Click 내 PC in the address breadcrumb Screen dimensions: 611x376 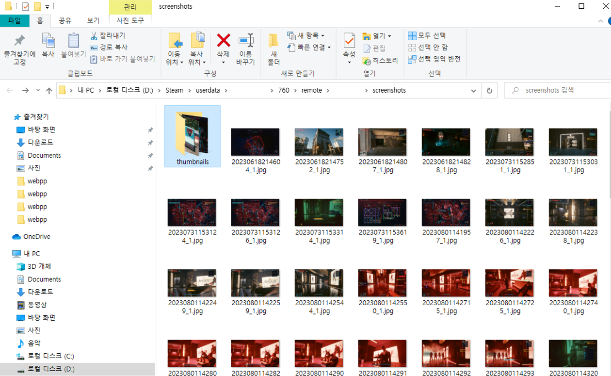pos(86,91)
